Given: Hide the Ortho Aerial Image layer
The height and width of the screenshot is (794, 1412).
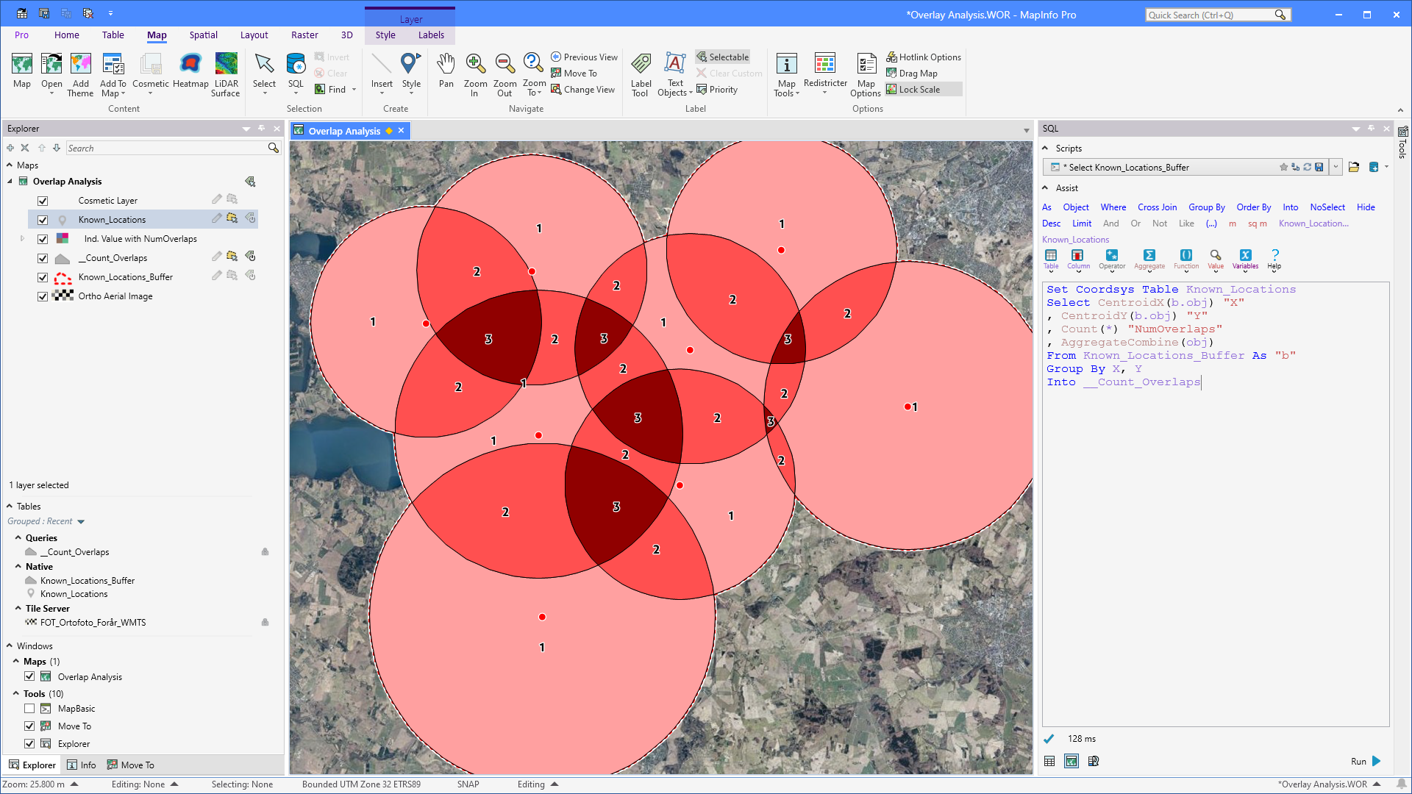Looking at the screenshot, I should tap(43, 296).
